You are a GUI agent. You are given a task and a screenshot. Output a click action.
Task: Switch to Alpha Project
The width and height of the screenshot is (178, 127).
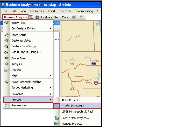70,100
